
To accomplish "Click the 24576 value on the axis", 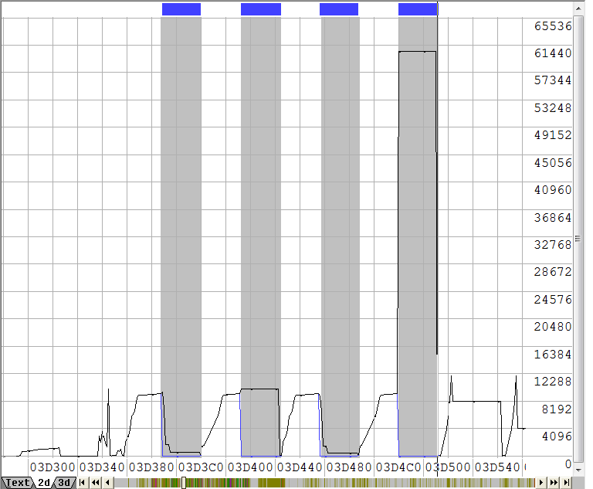I will [x=553, y=300].
